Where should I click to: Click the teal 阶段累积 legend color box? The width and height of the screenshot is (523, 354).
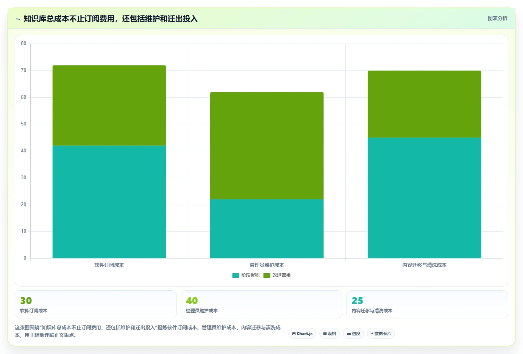(236, 275)
